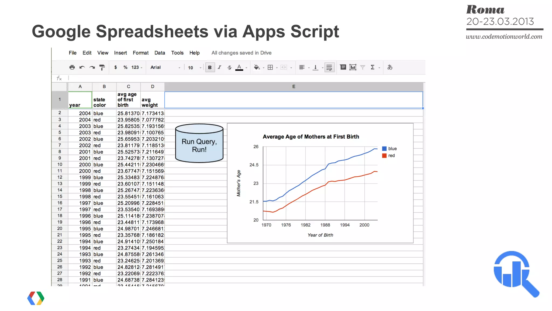The width and height of the screenshot is (552, 311).
Task: Click the horizontal align icon
Action: [302, 67]
